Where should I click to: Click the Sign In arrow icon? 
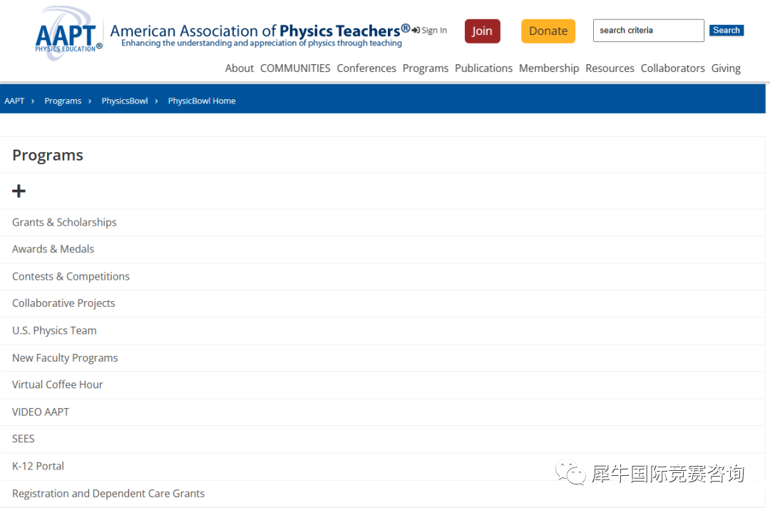click(416, 31)
